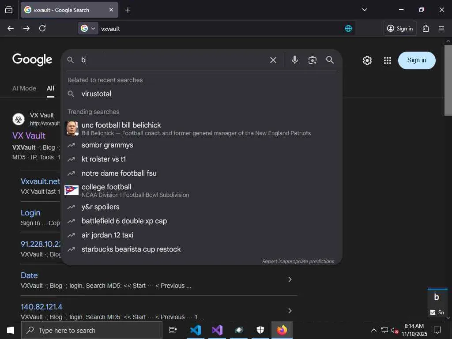The image size is (452, 339).
Task: Open the Firefox hamburger menu
Action: [x=441, y=28]
